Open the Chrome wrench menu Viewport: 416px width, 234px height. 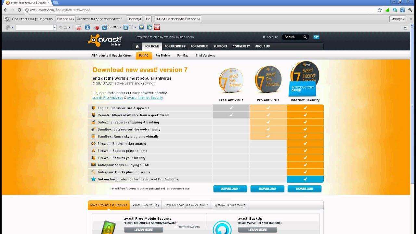[410, 10]
